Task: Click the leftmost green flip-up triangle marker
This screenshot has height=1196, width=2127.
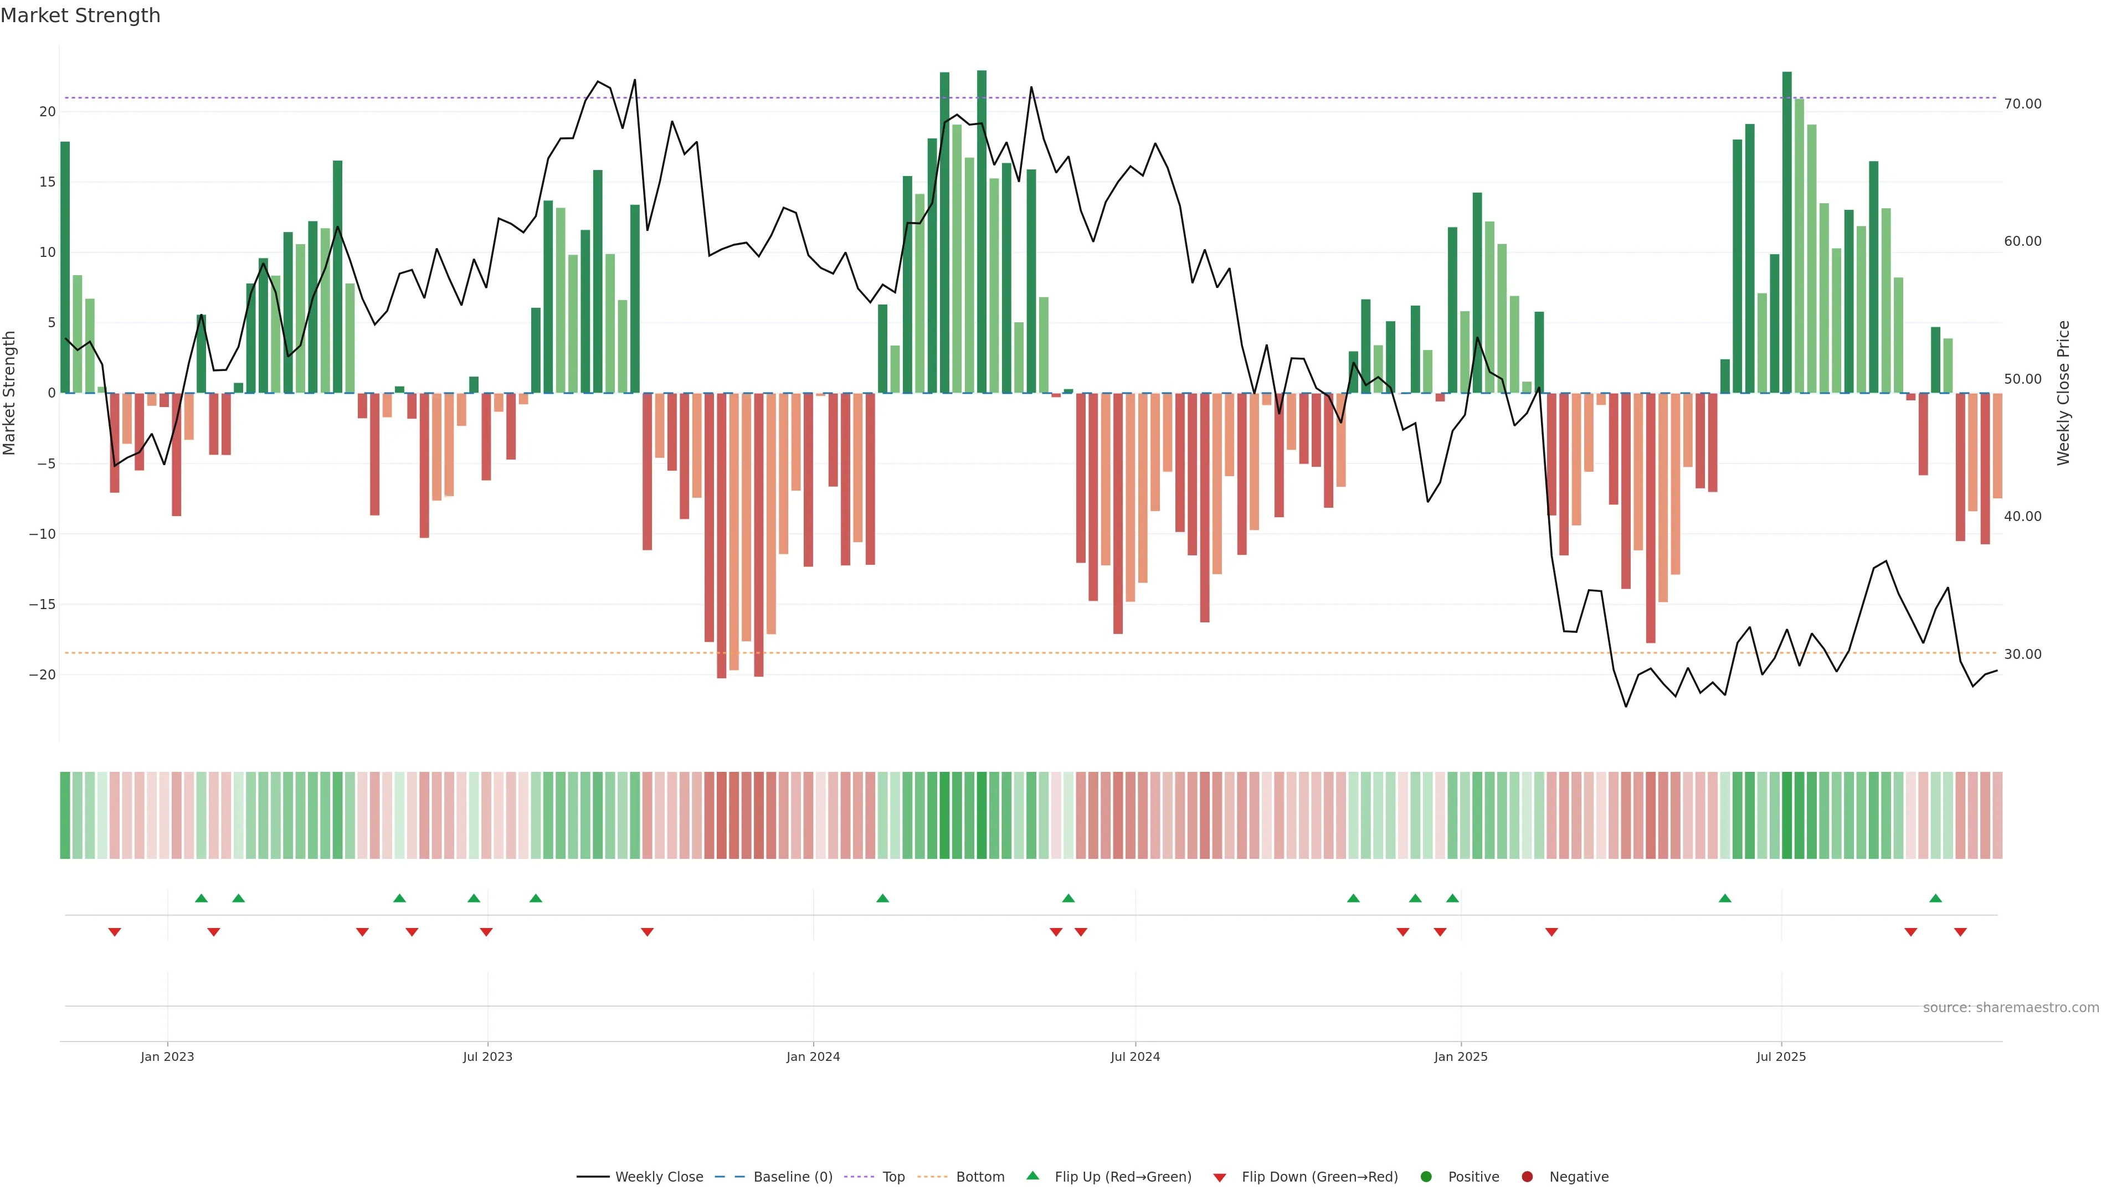Action: pos(201,898)
